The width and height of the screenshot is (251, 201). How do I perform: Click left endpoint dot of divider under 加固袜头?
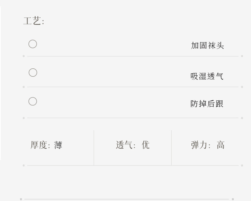(x=24, y=56)
